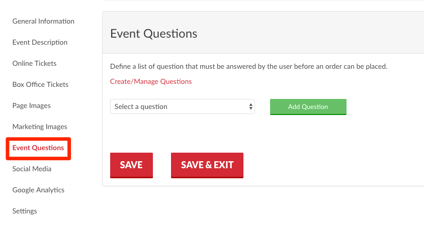The image size is (424, 231).
Task: Open the Page Images section
Action: (x=31, y=105)
